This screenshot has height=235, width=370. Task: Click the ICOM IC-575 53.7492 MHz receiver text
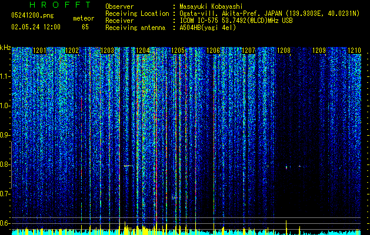236,21
